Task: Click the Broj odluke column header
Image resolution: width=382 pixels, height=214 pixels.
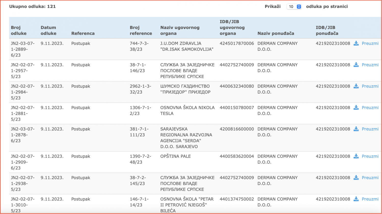Action: [19, 31]
